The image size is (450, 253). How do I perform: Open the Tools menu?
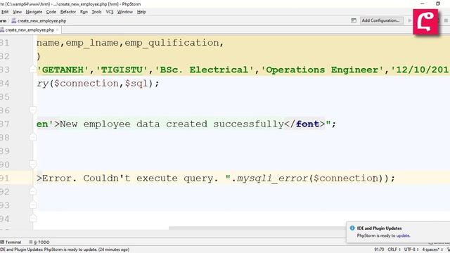pos(97,12)
